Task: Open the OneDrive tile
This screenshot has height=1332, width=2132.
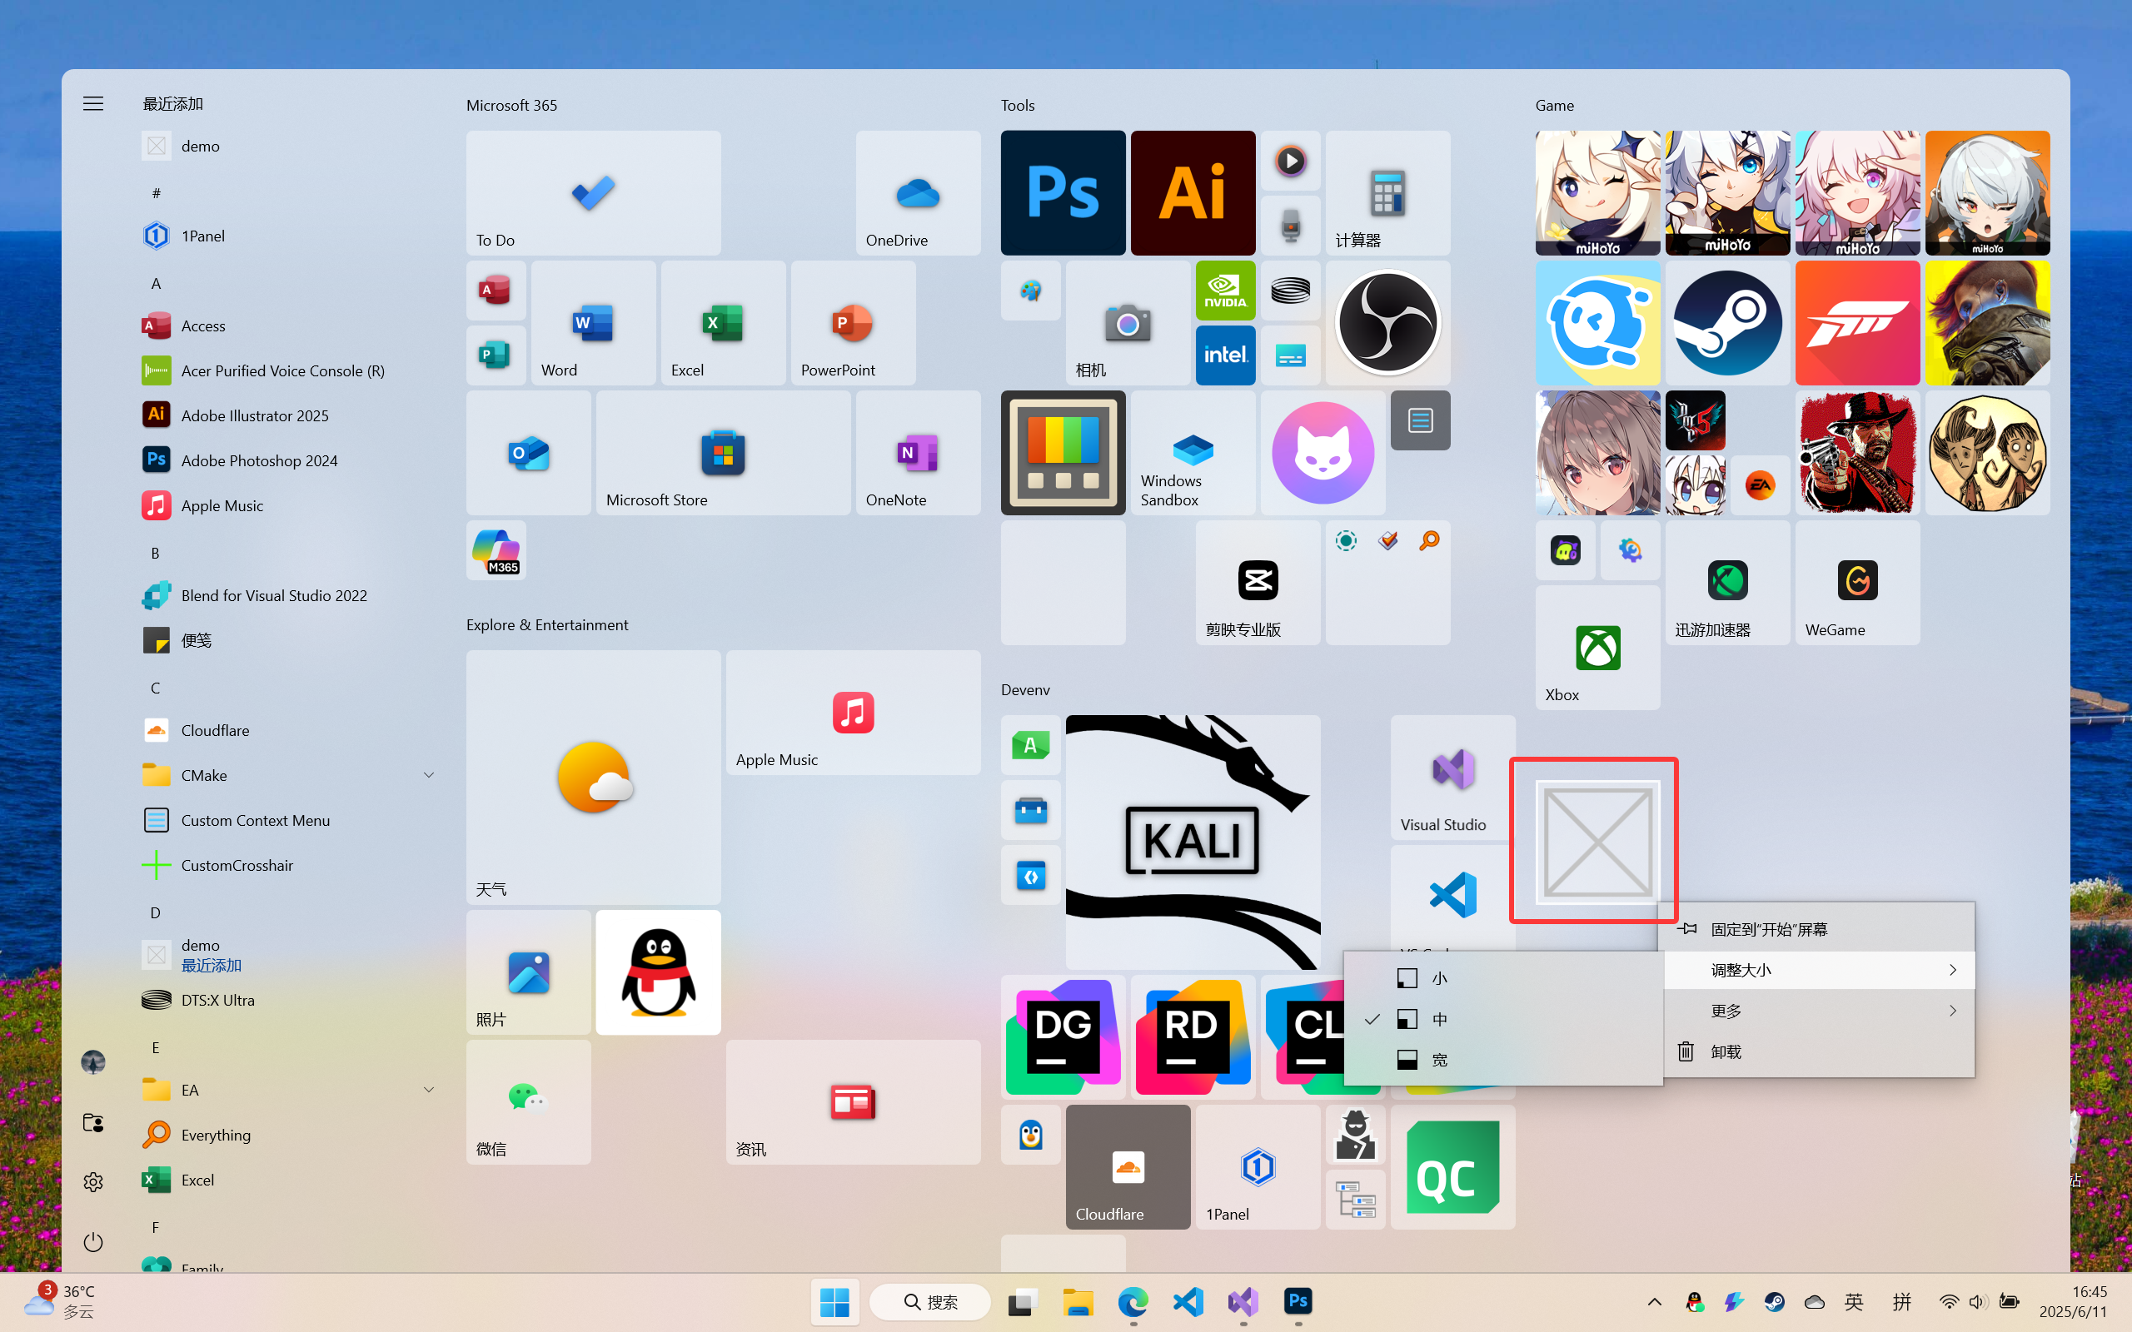Action: tap(918, 193)
